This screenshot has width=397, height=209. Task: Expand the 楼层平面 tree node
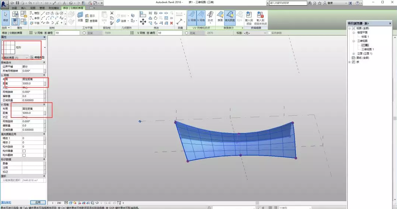354,33
